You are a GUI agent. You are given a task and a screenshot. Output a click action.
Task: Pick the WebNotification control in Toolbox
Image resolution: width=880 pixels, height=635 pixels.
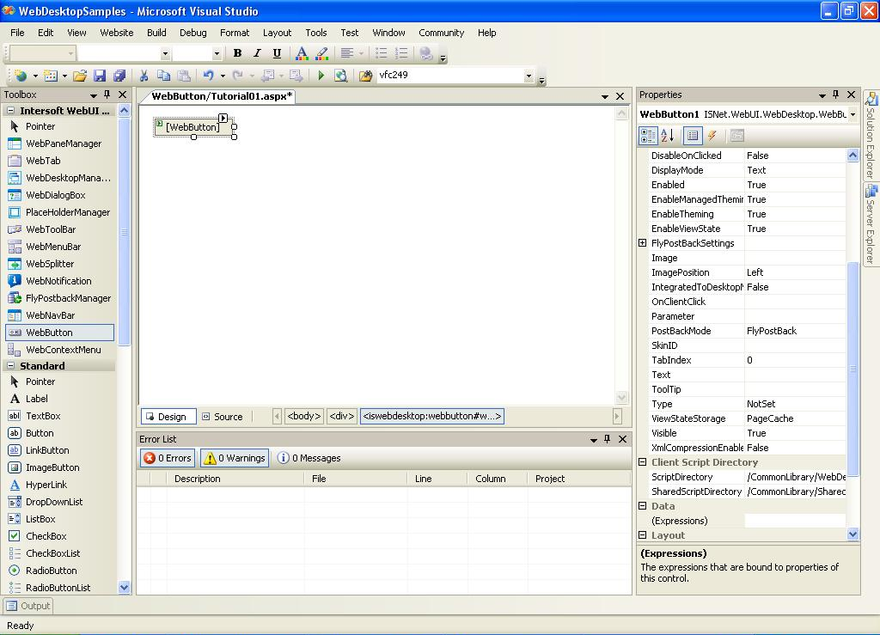[x=59, y=281]
